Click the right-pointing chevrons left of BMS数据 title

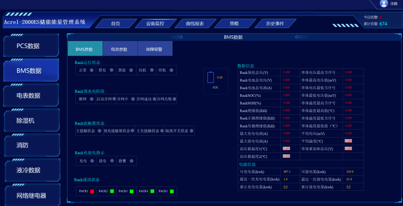point(176,37)
